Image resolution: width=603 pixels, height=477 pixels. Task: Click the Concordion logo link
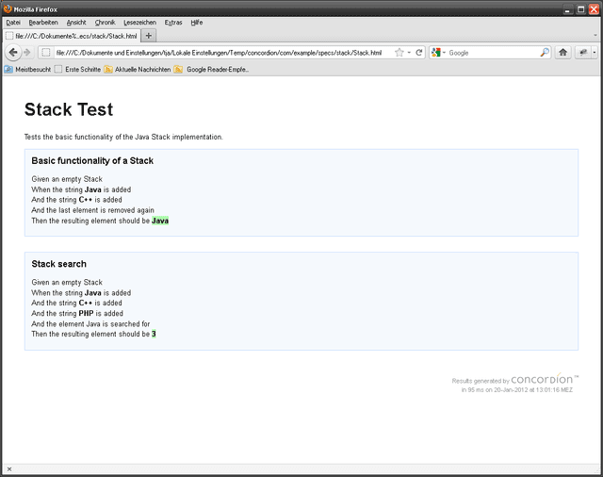click(x=542, y=379)
